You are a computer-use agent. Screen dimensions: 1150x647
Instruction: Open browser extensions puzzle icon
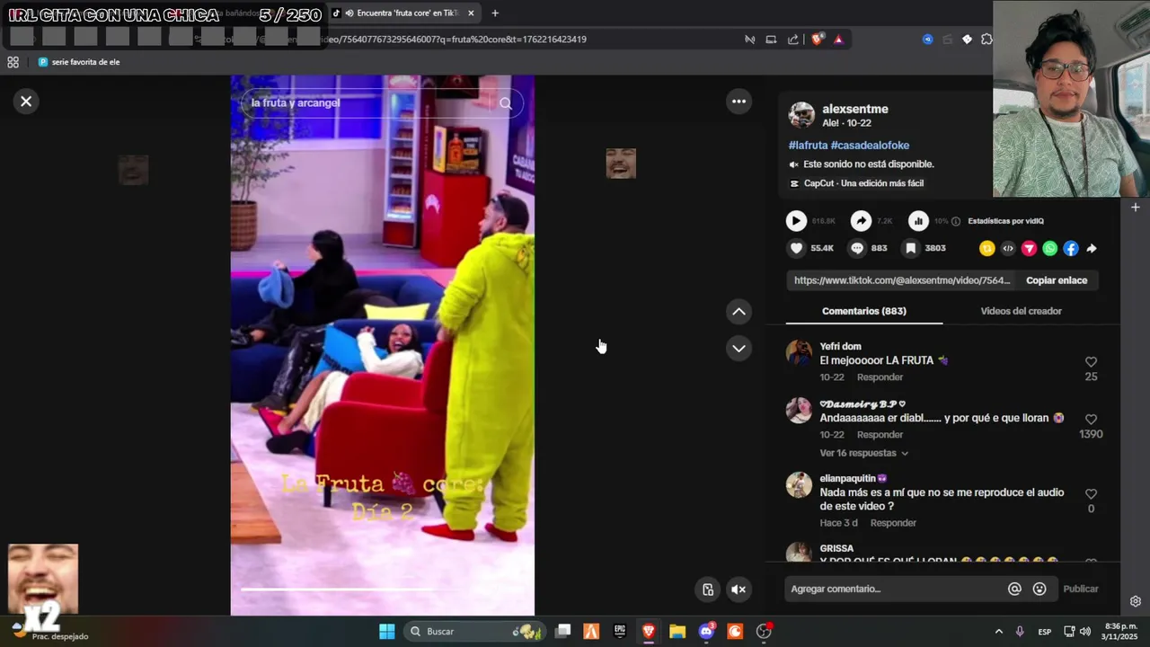pos(986,40)
